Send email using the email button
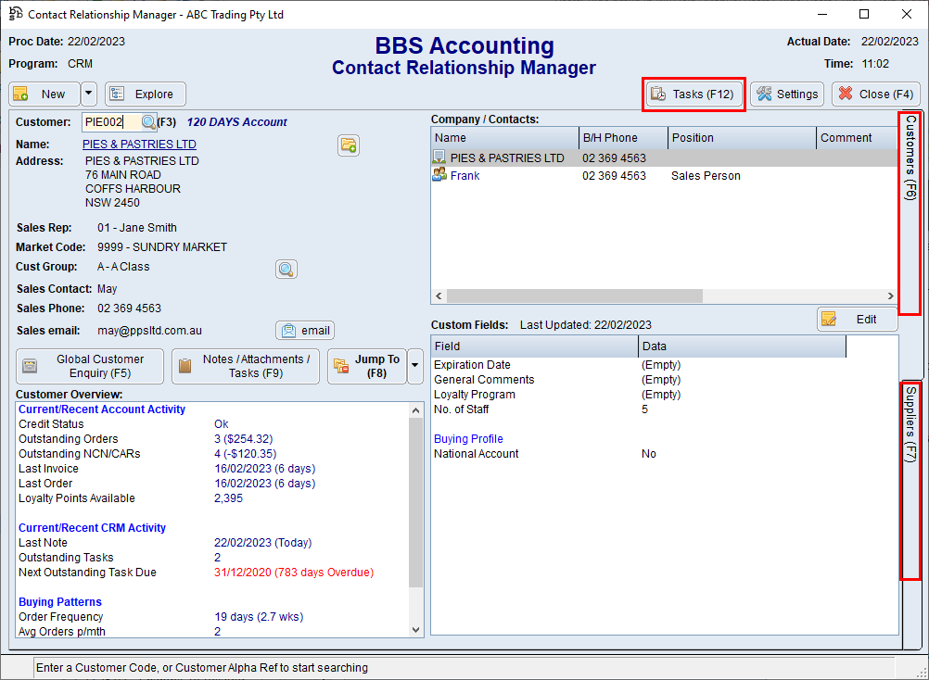Screen dimensions: 929x680 point(305,331)
